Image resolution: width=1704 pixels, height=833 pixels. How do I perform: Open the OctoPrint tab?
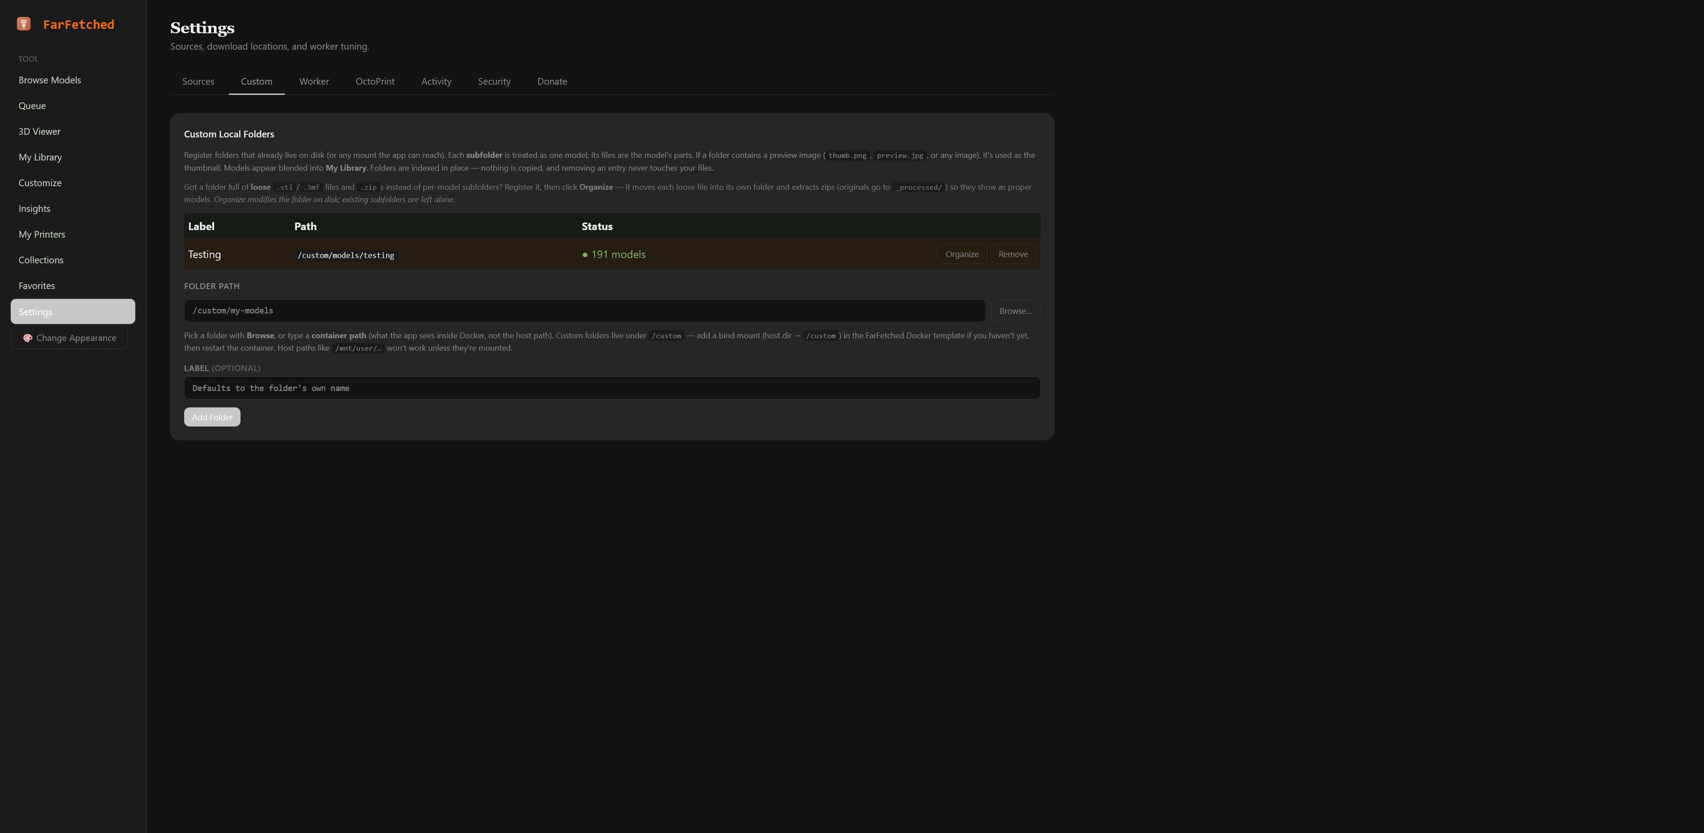pos(375,81)
